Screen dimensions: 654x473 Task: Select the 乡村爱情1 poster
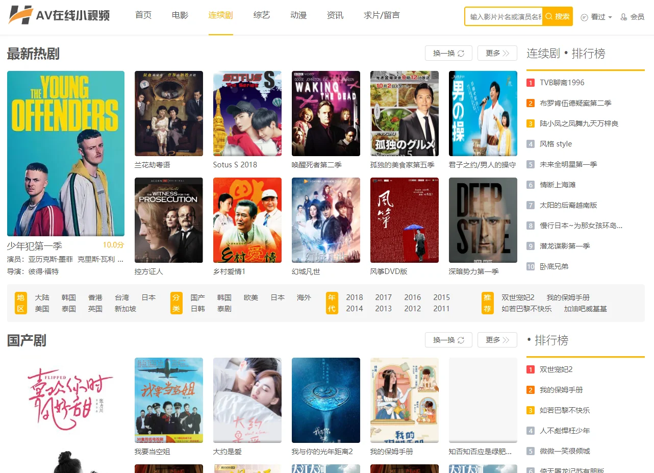pyautogui.click(x=247, y=220)
